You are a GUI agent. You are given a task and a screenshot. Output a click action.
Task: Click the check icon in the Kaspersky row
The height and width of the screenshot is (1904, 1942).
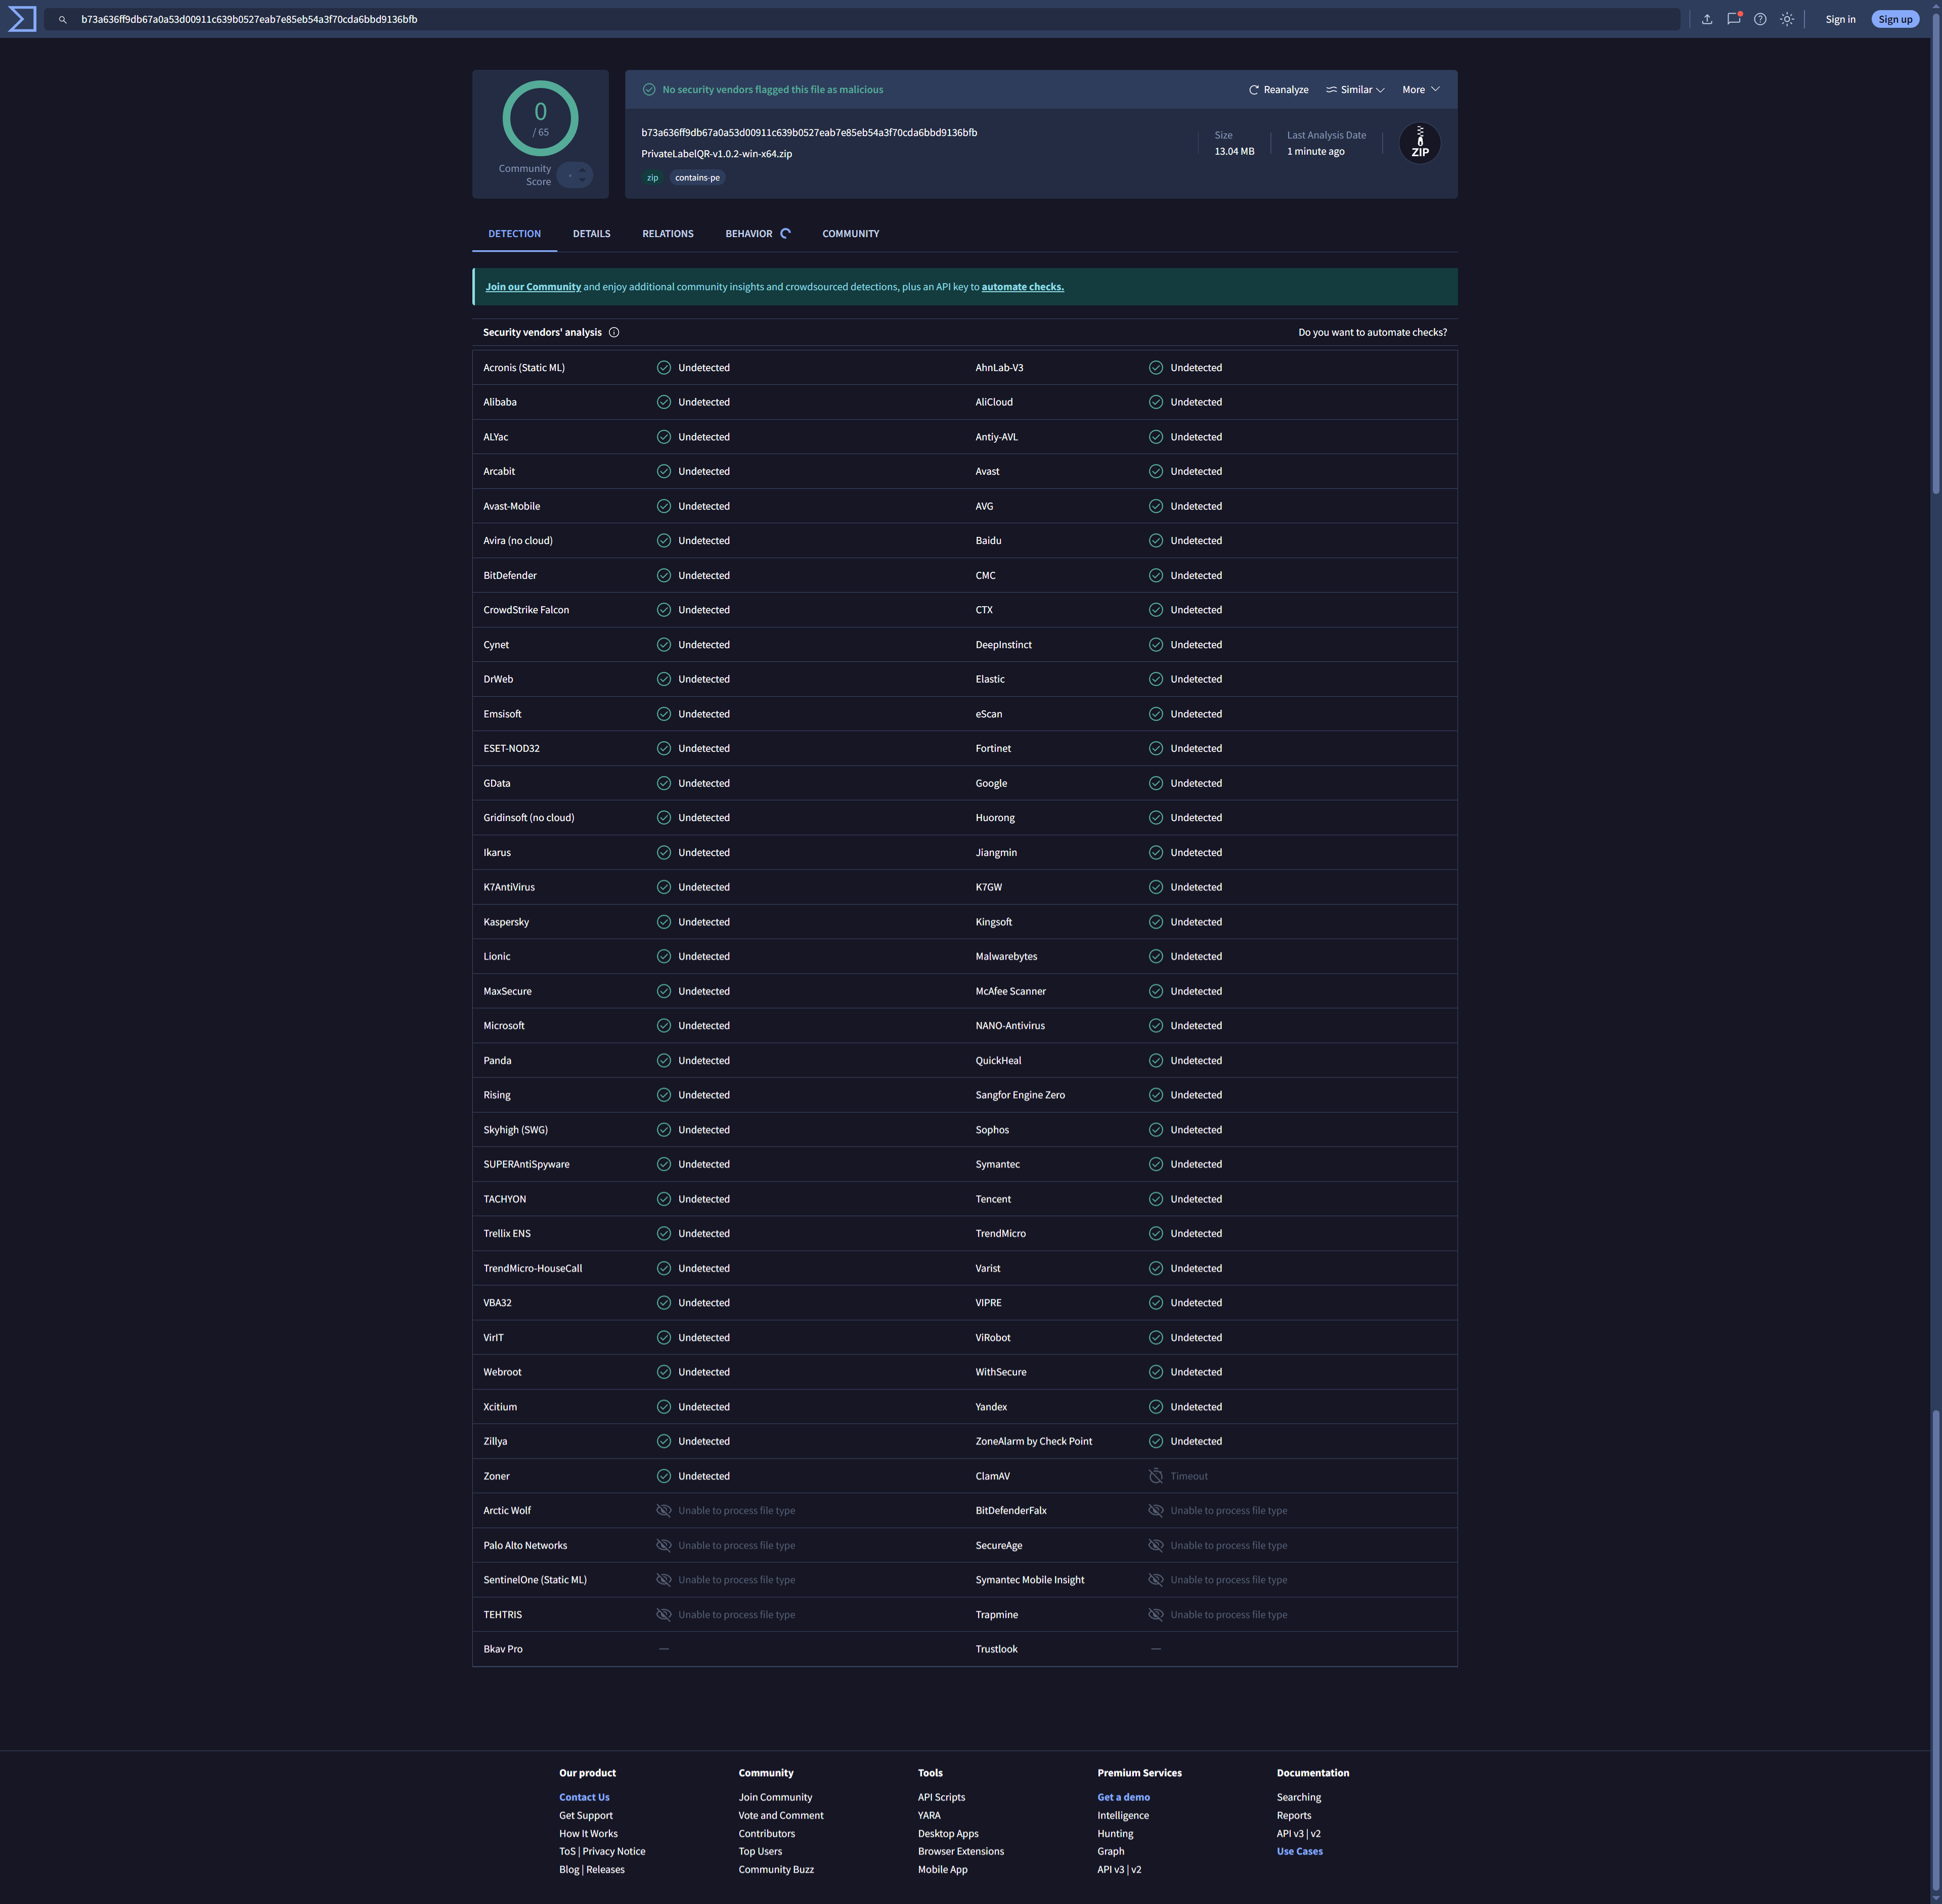click(x=664, y=922)
